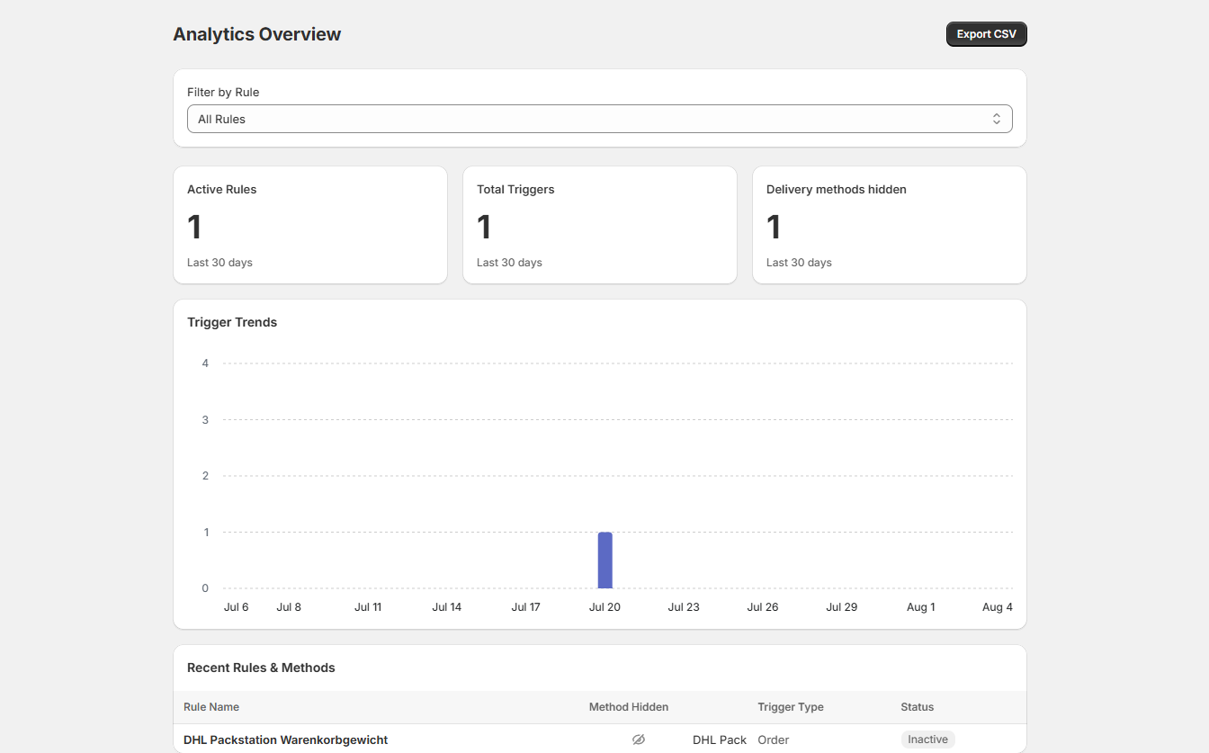1209x753 pixels.
Task: Click the Filter by Rule label
Action: 223,92
